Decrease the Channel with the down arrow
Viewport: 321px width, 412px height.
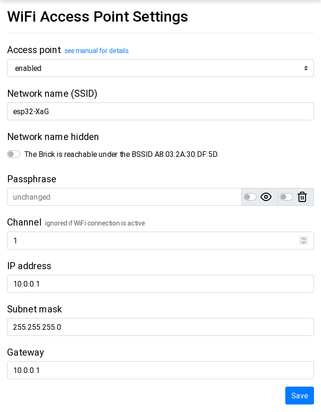click(304, 243)
